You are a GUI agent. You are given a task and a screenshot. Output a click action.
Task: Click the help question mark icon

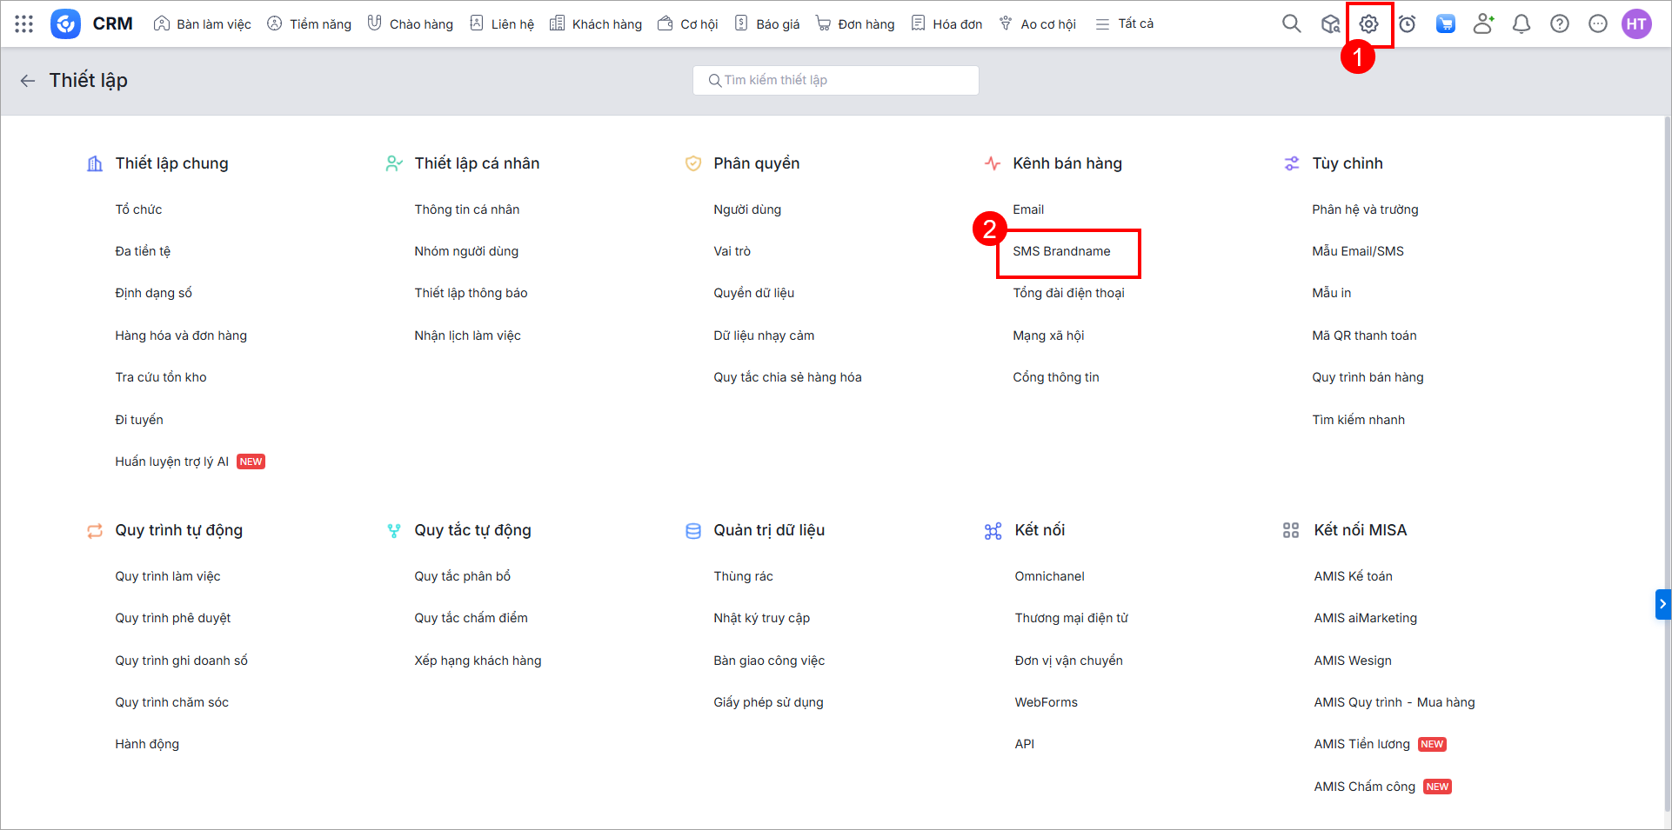1560,24
